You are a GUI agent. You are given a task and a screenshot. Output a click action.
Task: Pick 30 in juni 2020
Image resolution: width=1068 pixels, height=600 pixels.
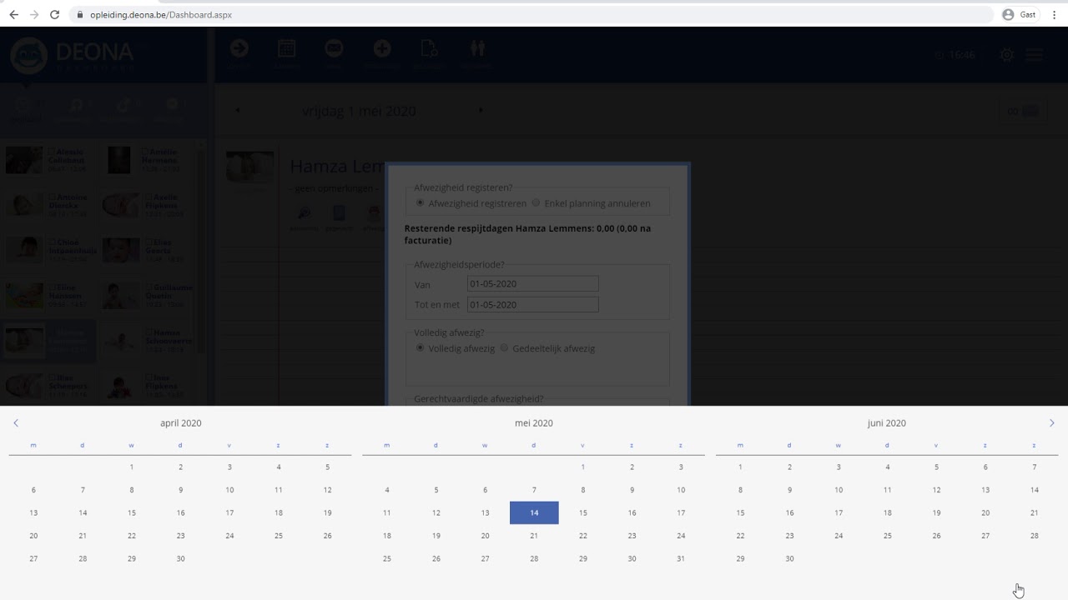coord(789,558)
